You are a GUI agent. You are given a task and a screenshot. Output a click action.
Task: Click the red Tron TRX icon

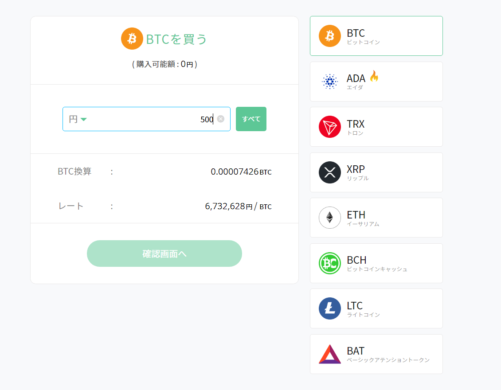329,127
